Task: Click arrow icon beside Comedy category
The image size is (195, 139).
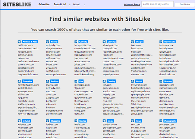Action: (x=76, y=42)
